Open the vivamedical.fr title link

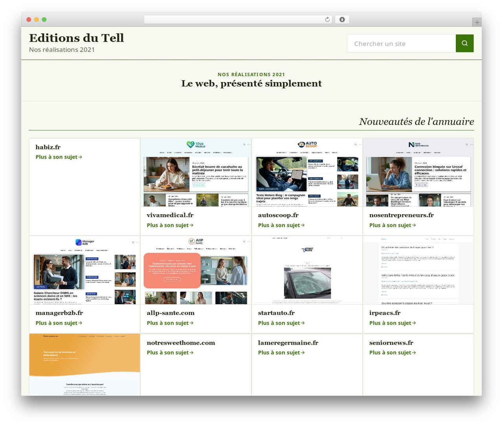tap(170, 215)
